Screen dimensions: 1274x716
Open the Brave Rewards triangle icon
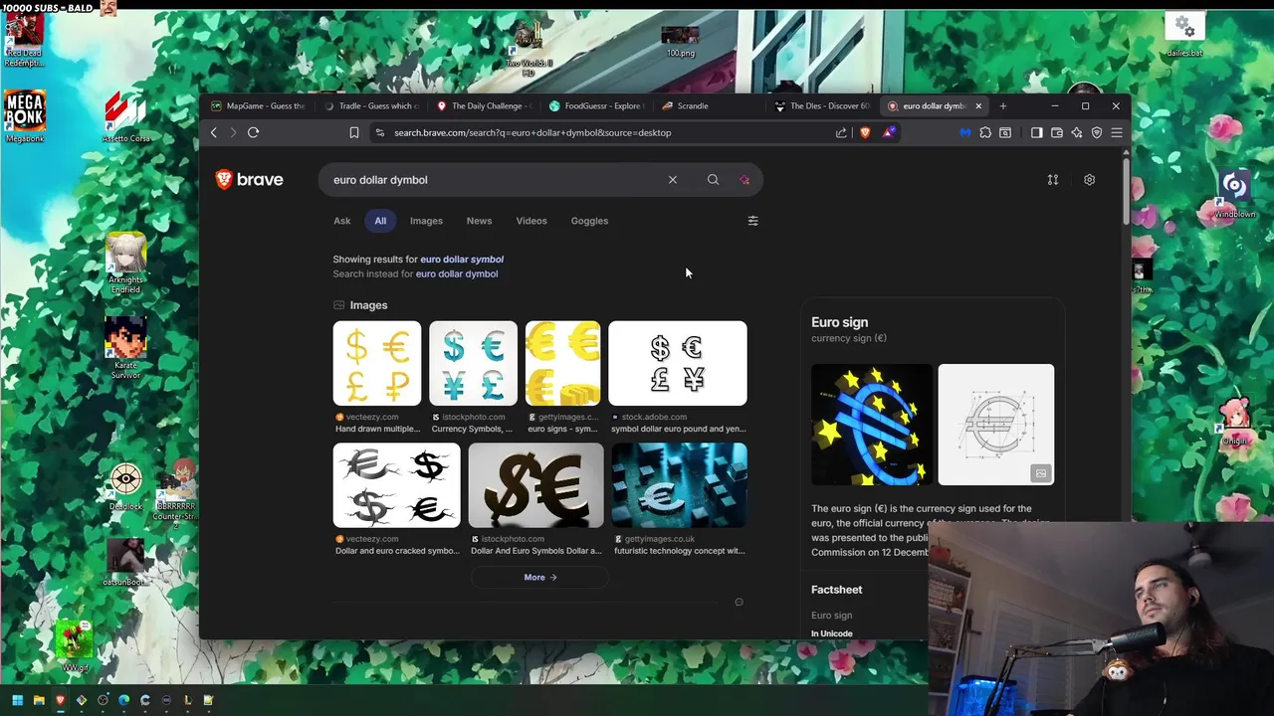click(x=889, y=132)
